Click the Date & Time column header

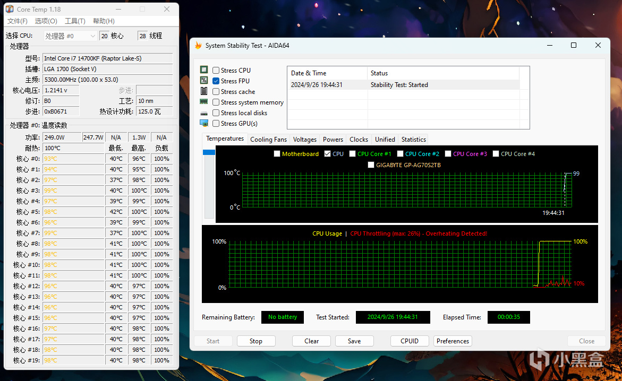[x=328, y=73]
